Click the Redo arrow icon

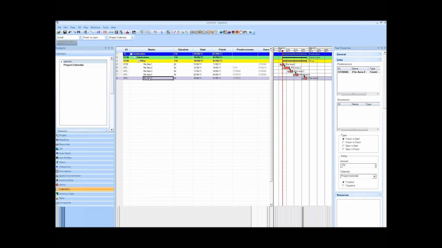(x=75, y=32)
